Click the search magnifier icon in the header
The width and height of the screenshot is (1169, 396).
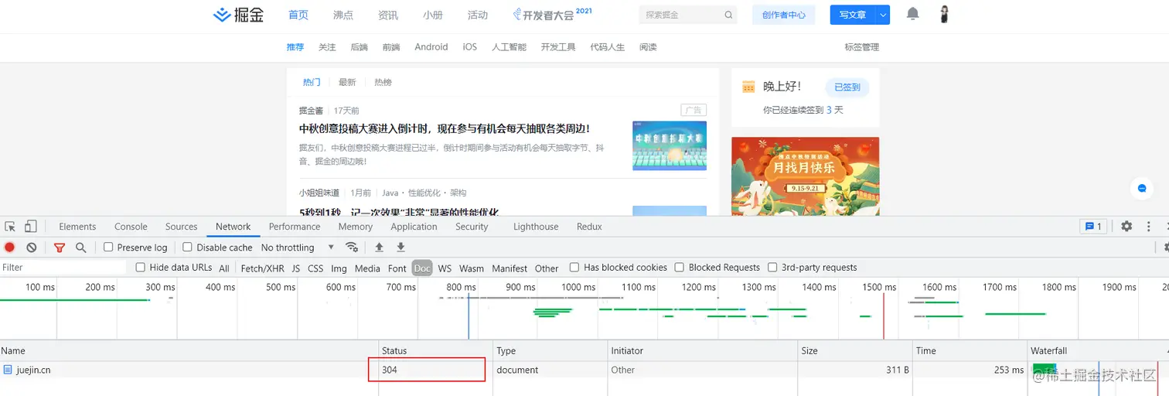coord(728,15)
